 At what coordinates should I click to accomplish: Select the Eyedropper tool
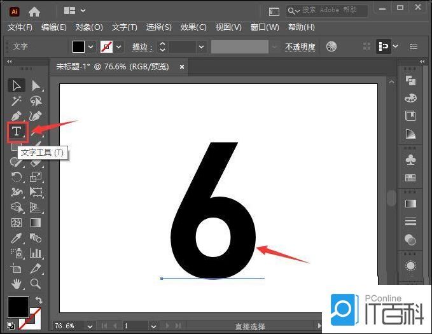click(x=17, y=238)
